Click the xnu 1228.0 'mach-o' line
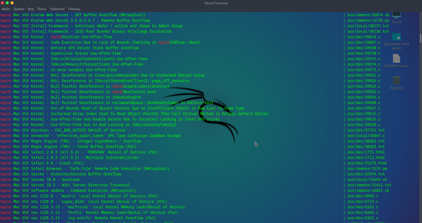422x223 pixels. tap(79, 196)
